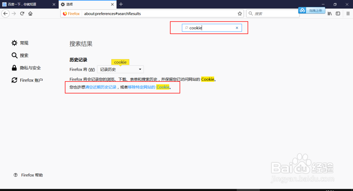Image resolution: width=353 pixels, height=191 pixels.
Task: Open a new tab with plus button
Action: [121, 4]
